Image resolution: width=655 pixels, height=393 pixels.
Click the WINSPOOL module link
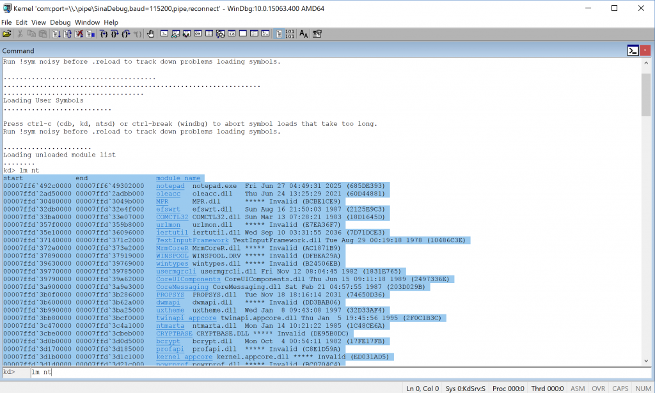pos(172,256)
